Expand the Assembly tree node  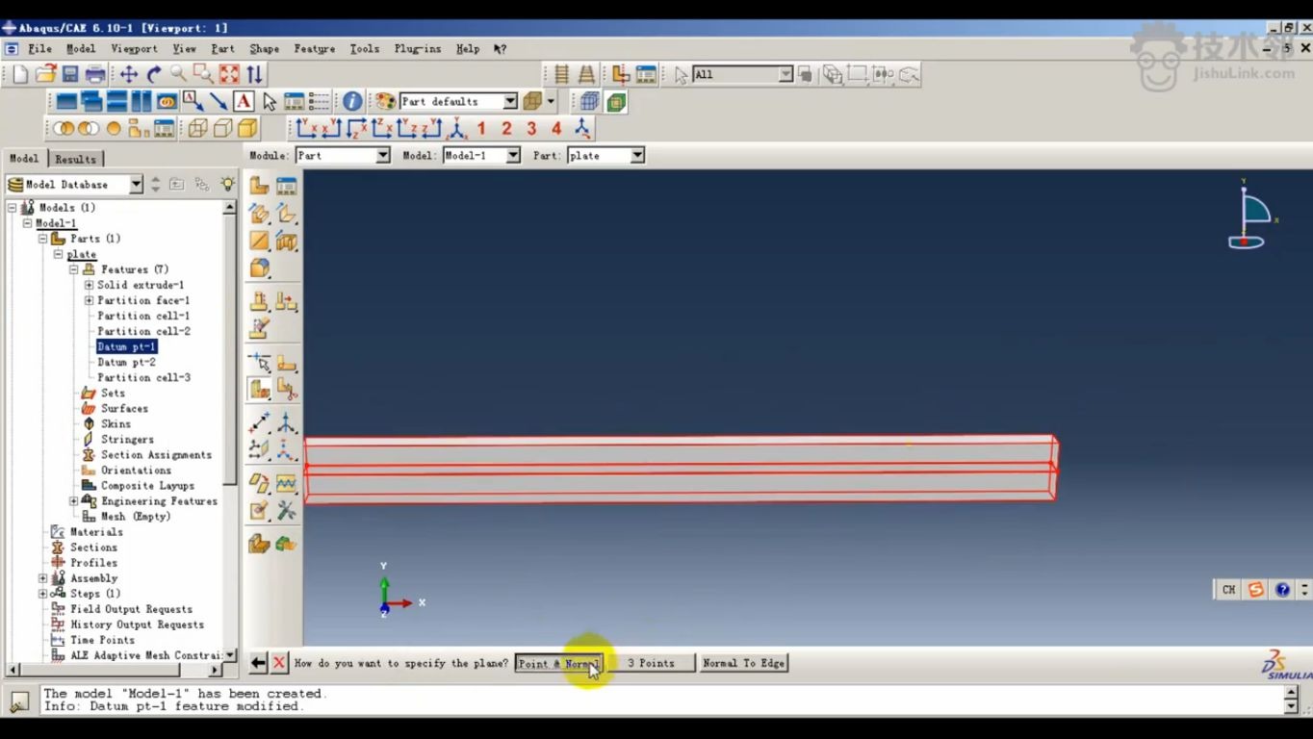(42, 577)
